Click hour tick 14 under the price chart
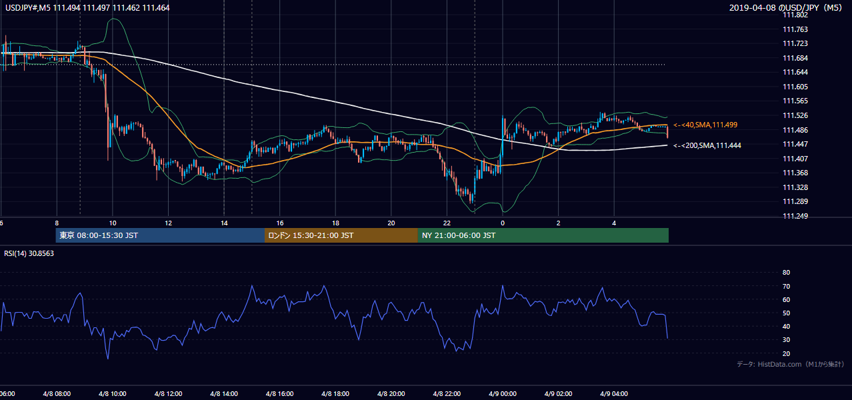This screenshot has width=852, height=400. (x=224, y=223)
